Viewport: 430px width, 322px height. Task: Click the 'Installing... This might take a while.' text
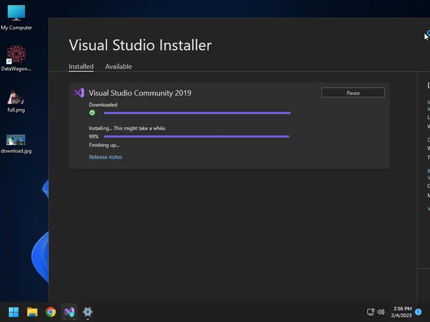(x=127, y=128)
